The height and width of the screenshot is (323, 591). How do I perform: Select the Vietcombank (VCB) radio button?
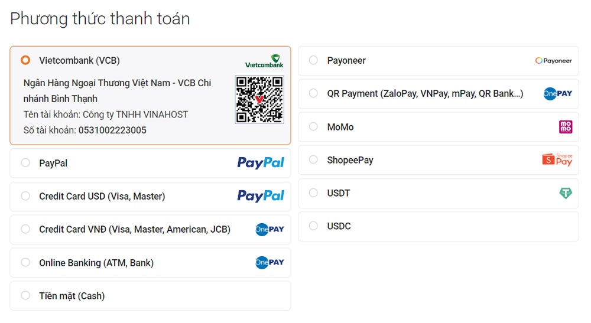(25, 60)
